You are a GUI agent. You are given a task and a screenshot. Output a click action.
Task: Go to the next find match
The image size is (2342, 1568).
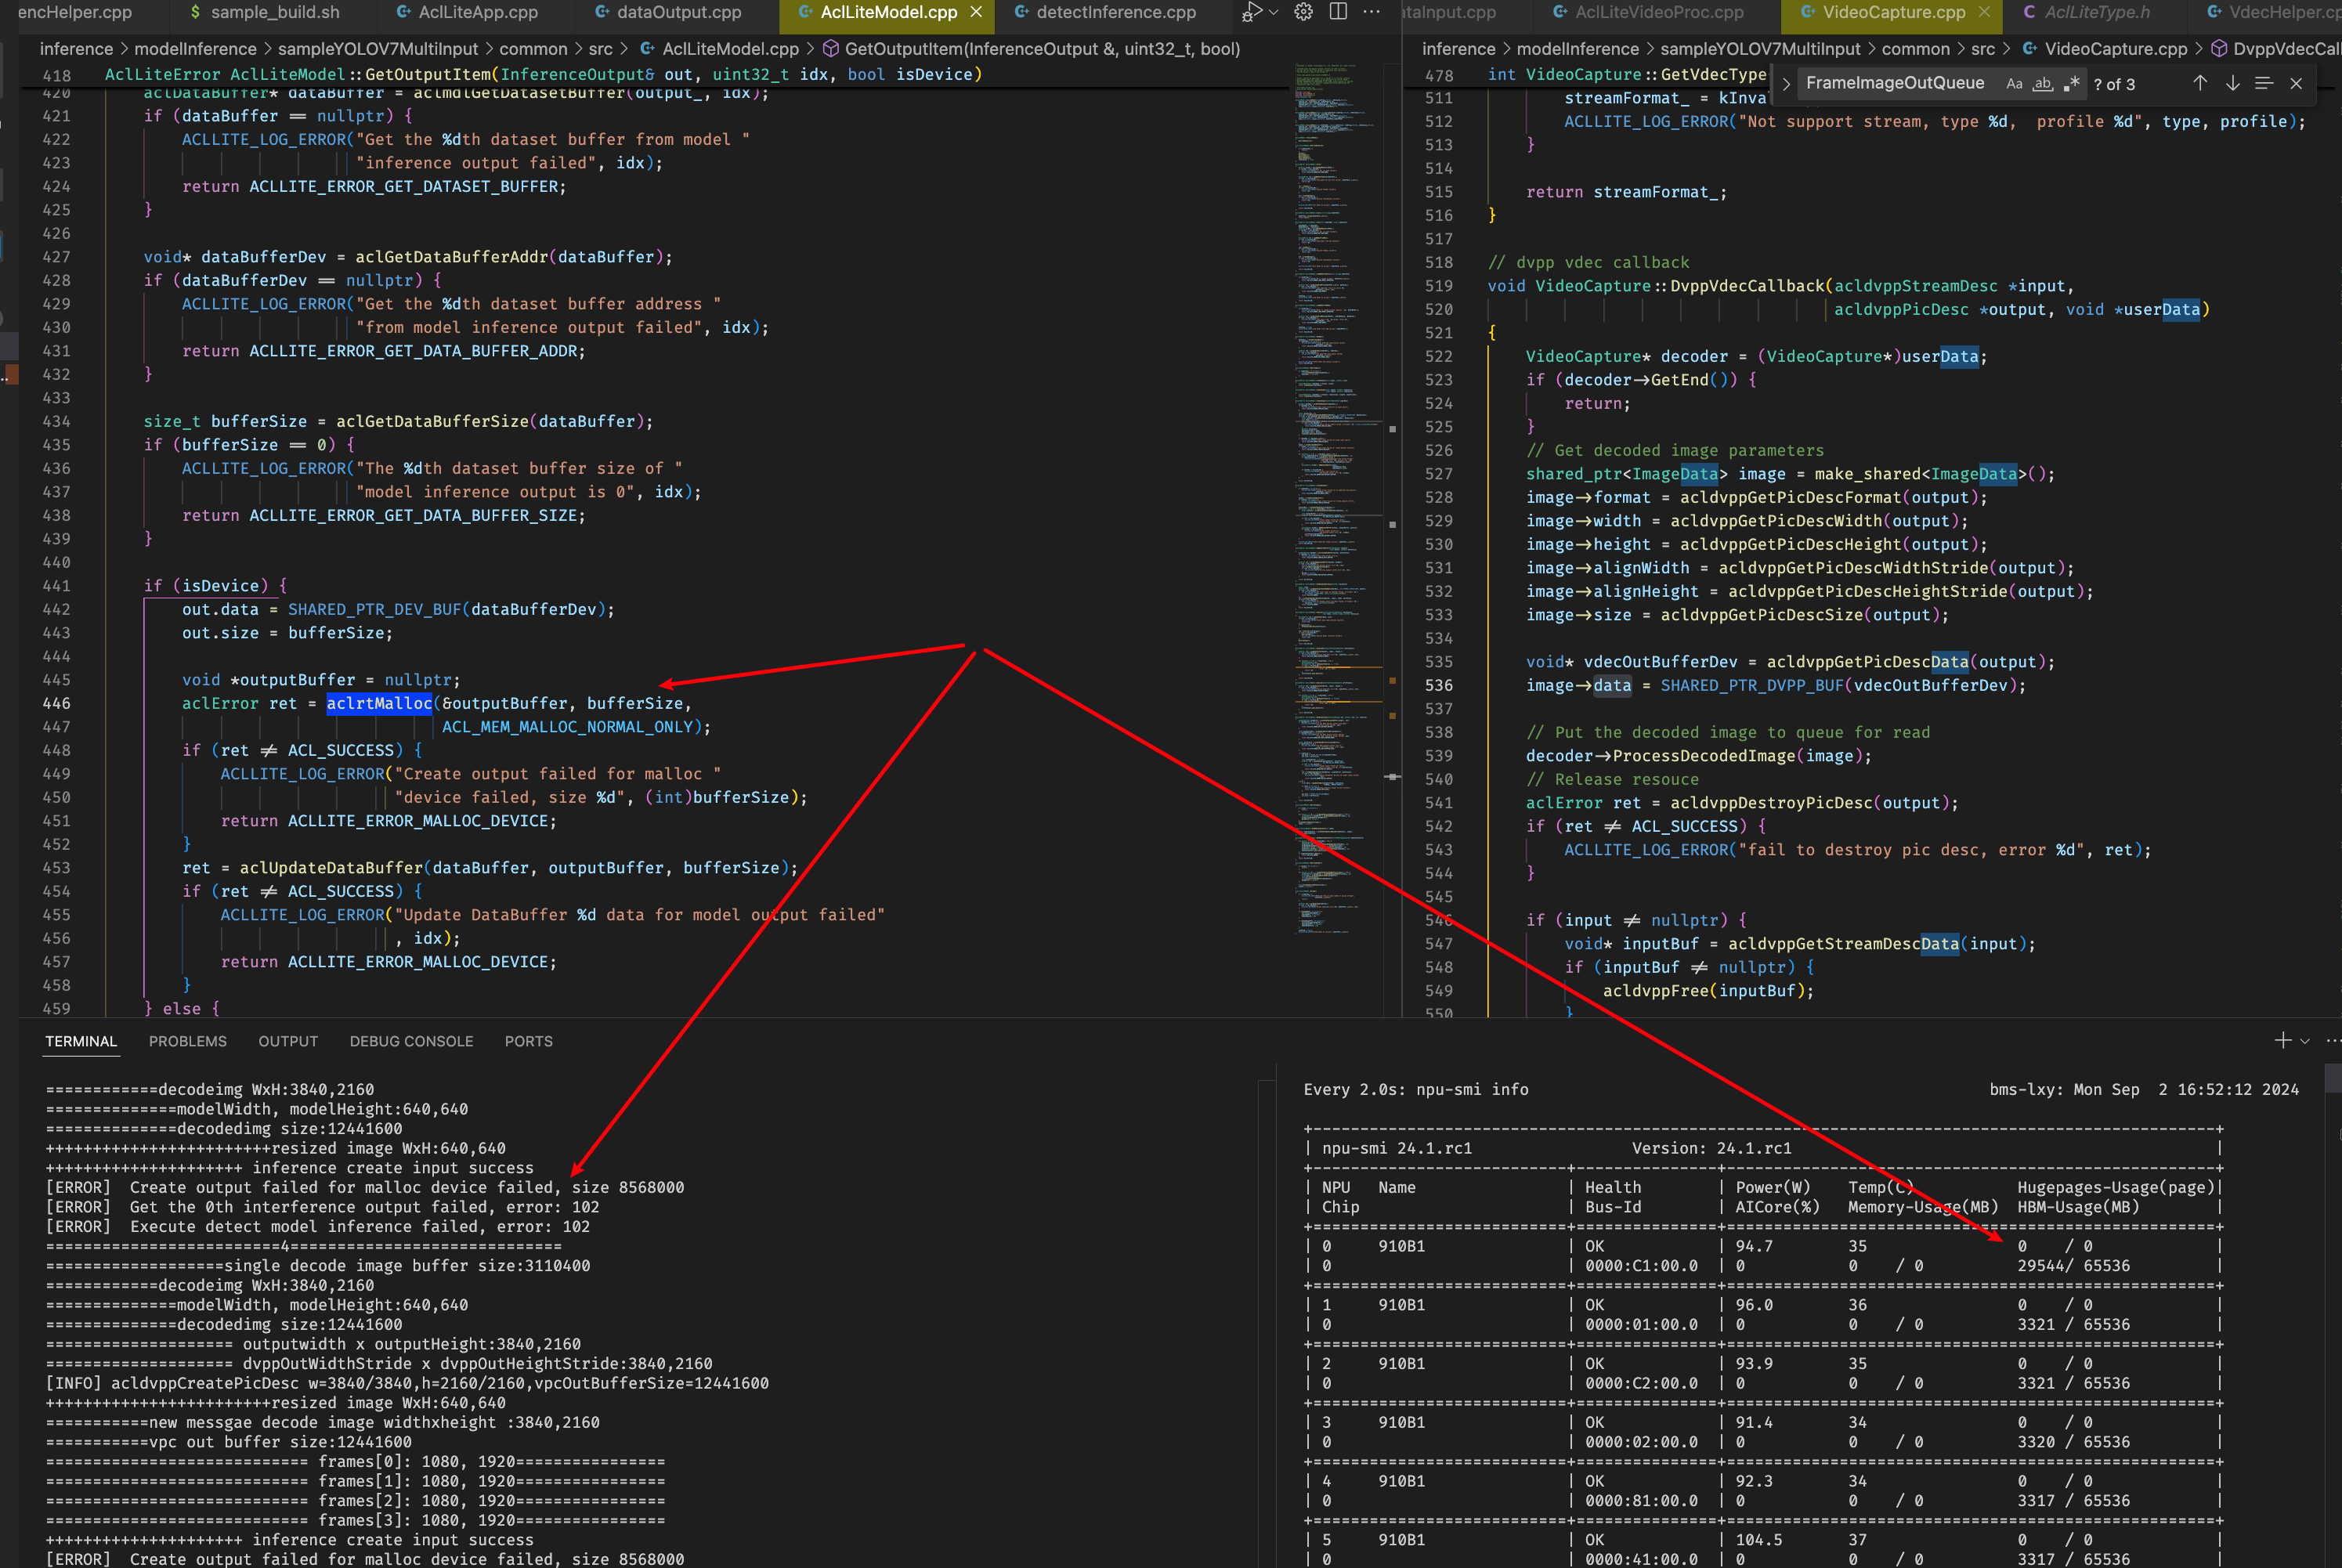(x=2232, y=84)
